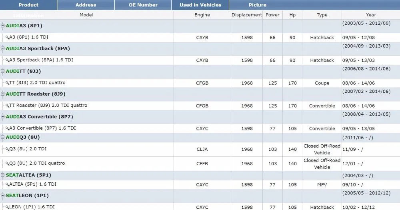Click engine code CFFB
Viewport: 400px width, 210px height.
(x=202, y=164)
